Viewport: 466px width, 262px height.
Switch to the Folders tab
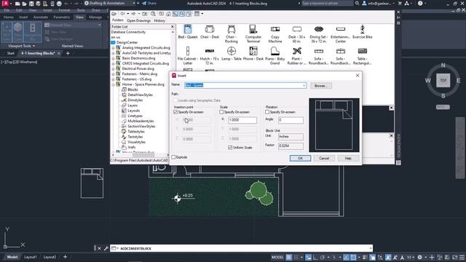tap(118, 20)
